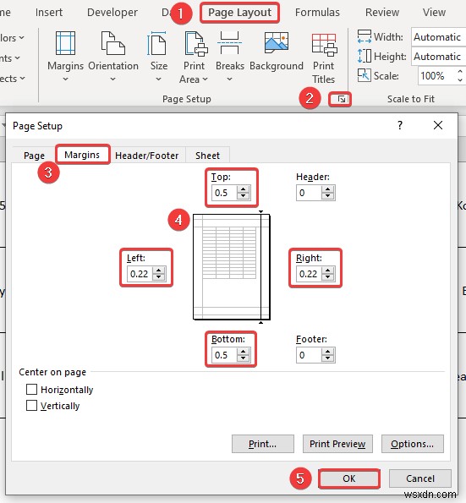This screenshot has height=503, width=466.
Task: Click the Print Preview button
Action: click(337, 444)
